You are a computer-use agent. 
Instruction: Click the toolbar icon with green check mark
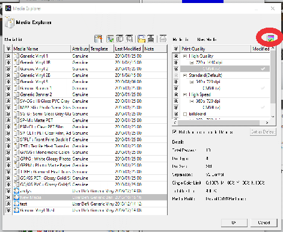[x=110, y=38]
